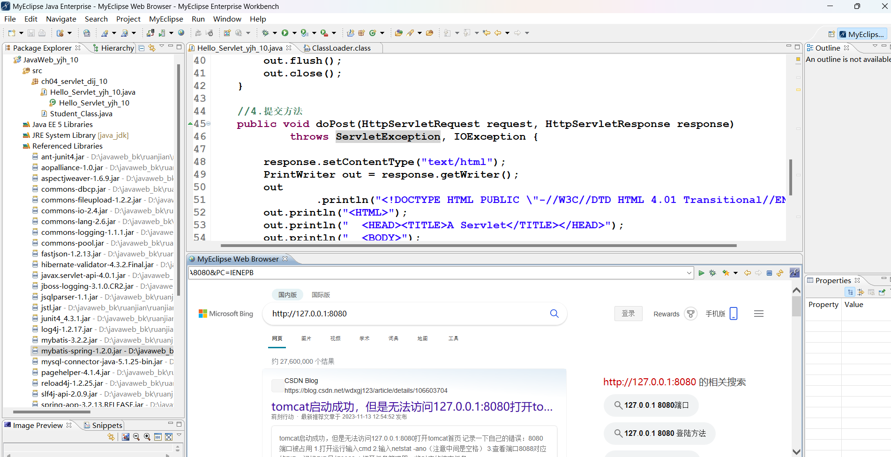Open the Debug dropdown arrow in toolbar

[x=275, y=33]
